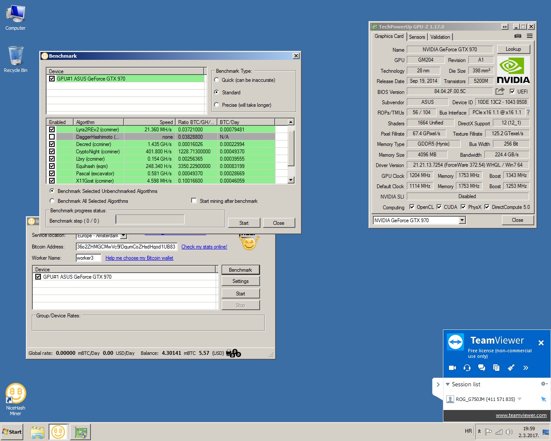
Task: Toggle GPU#1 ASUS GeForce GTX 970 in Benchmark
Action: click(52, 79)
